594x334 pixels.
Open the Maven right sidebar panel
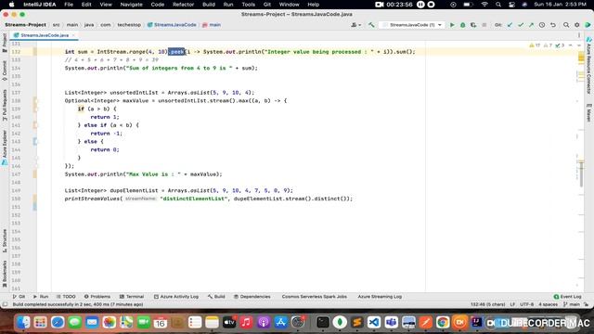pyautogui.click(x=588, y=113)
